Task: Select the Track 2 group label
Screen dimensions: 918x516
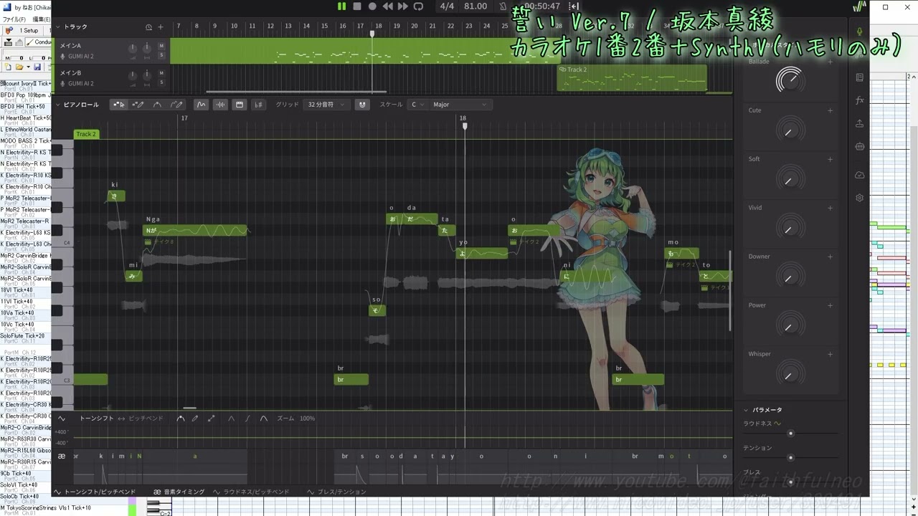Action: [x=86, y=134]
